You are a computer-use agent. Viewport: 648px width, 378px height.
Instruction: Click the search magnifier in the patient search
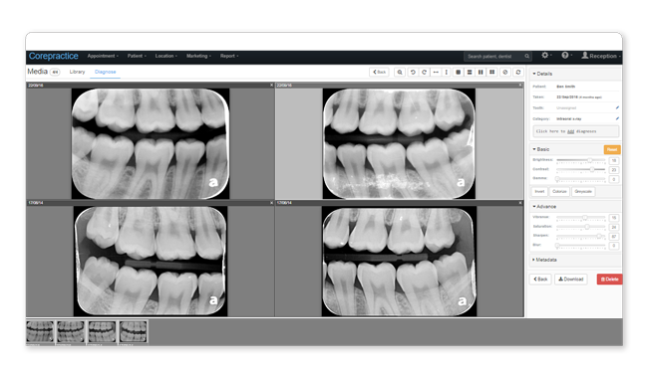(x=527, y=57)
